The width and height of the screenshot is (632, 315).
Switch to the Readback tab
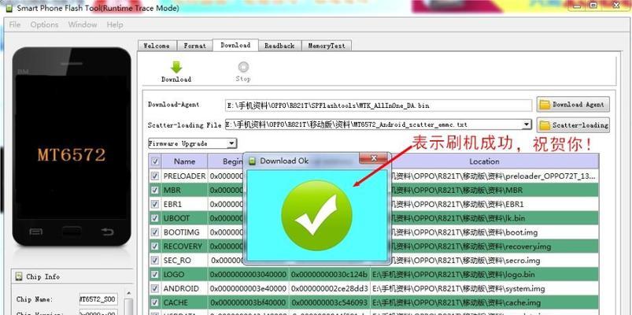279,46
